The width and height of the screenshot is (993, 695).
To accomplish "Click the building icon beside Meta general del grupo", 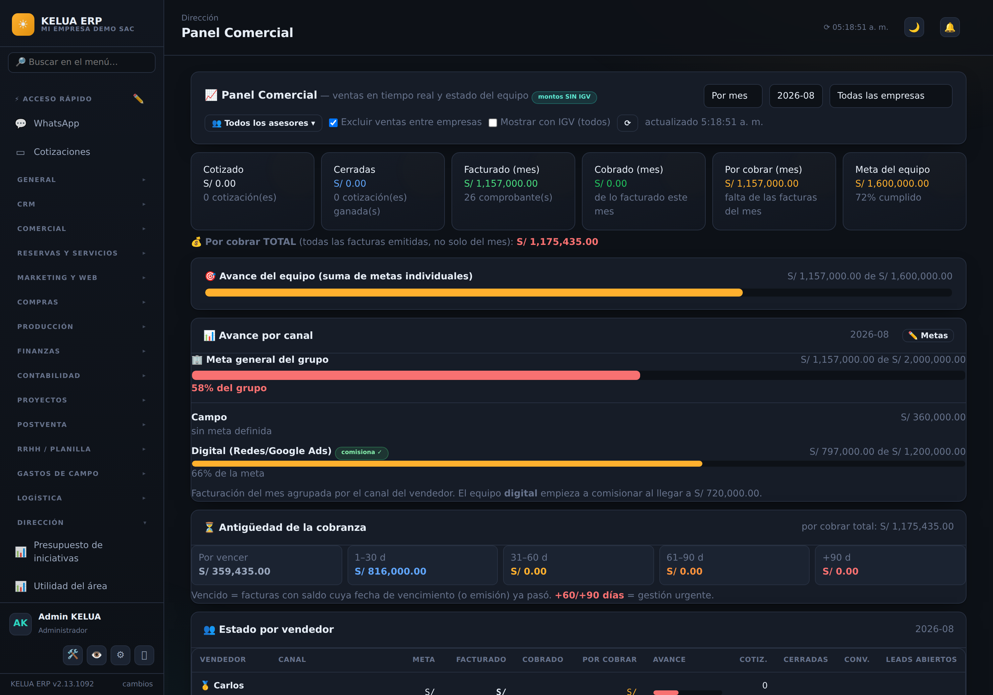I will [197, 360].
